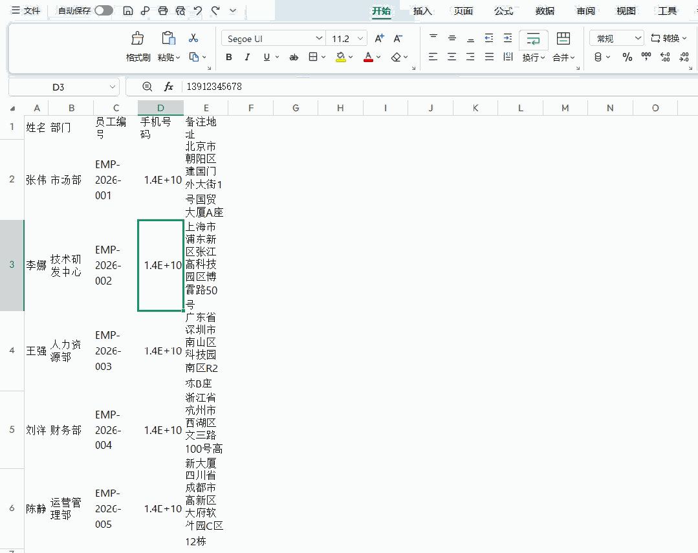Screen dimensions: 698x553
Task: Select cell containing 张伟
Action: click(x=36, y=180)
